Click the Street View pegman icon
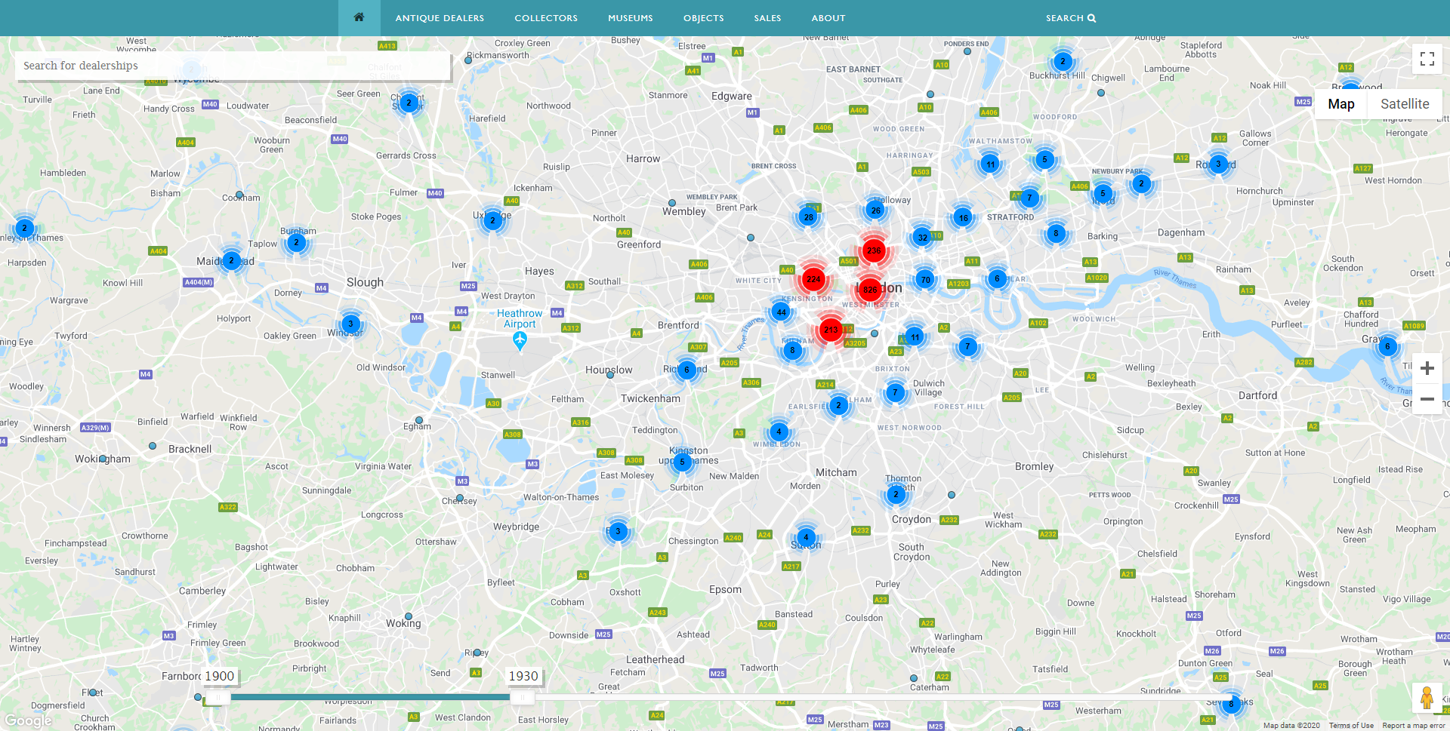 pos(1426,698)
